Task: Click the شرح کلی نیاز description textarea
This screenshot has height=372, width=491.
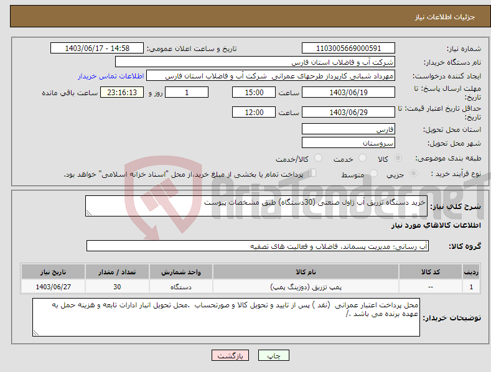Action: (256, 206)
